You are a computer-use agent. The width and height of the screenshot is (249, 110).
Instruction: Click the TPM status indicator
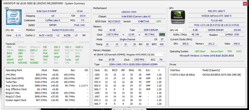(x=229, y=52)
